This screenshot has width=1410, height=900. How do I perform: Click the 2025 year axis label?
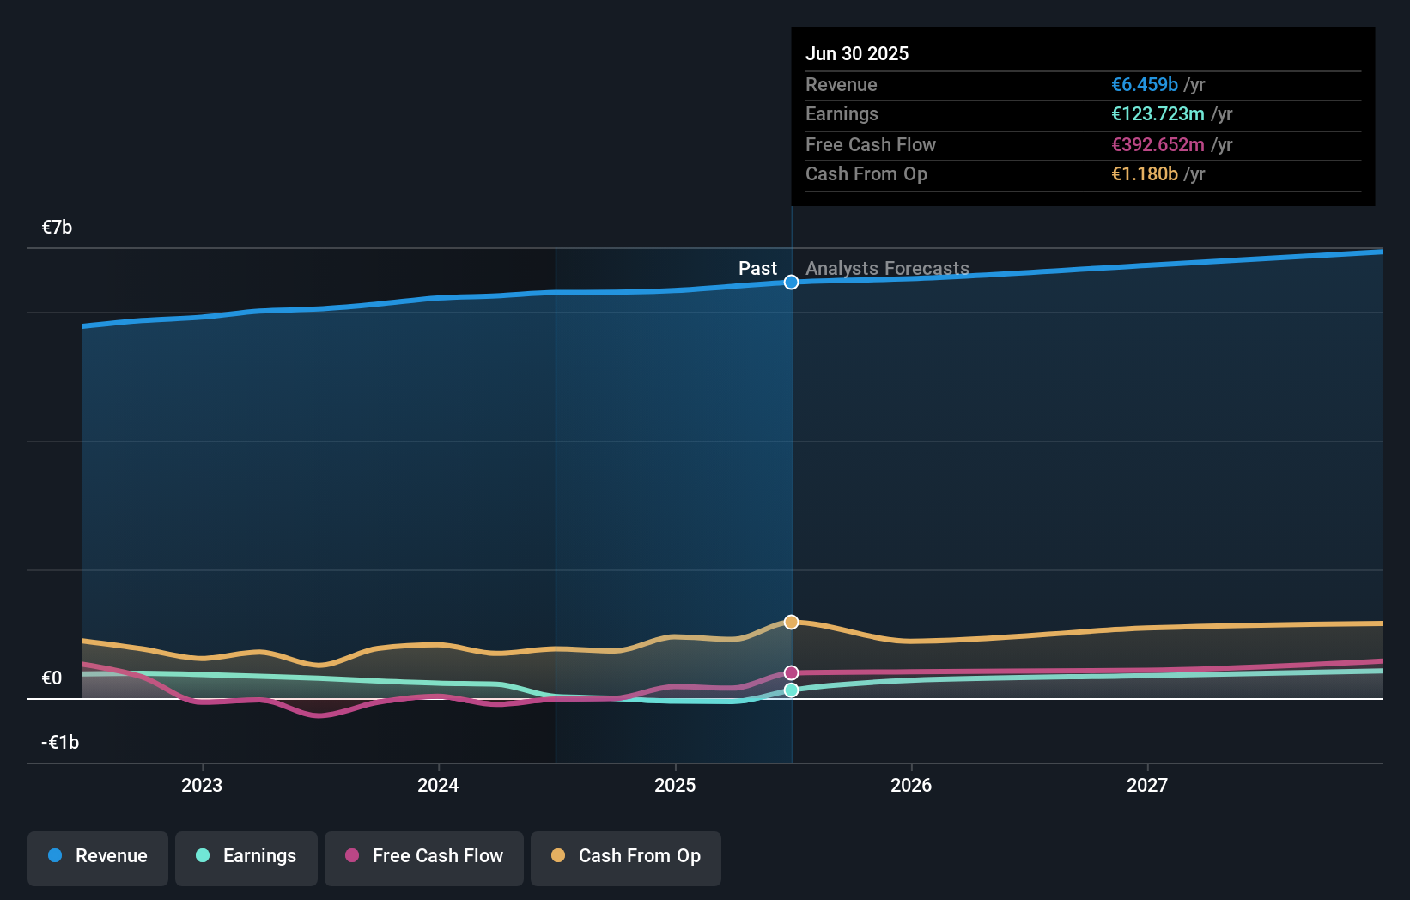tap(675, 784)
